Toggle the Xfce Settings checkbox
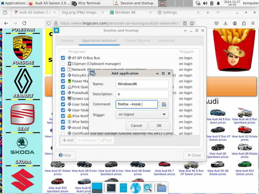259x194 pixels. point(63,122)
